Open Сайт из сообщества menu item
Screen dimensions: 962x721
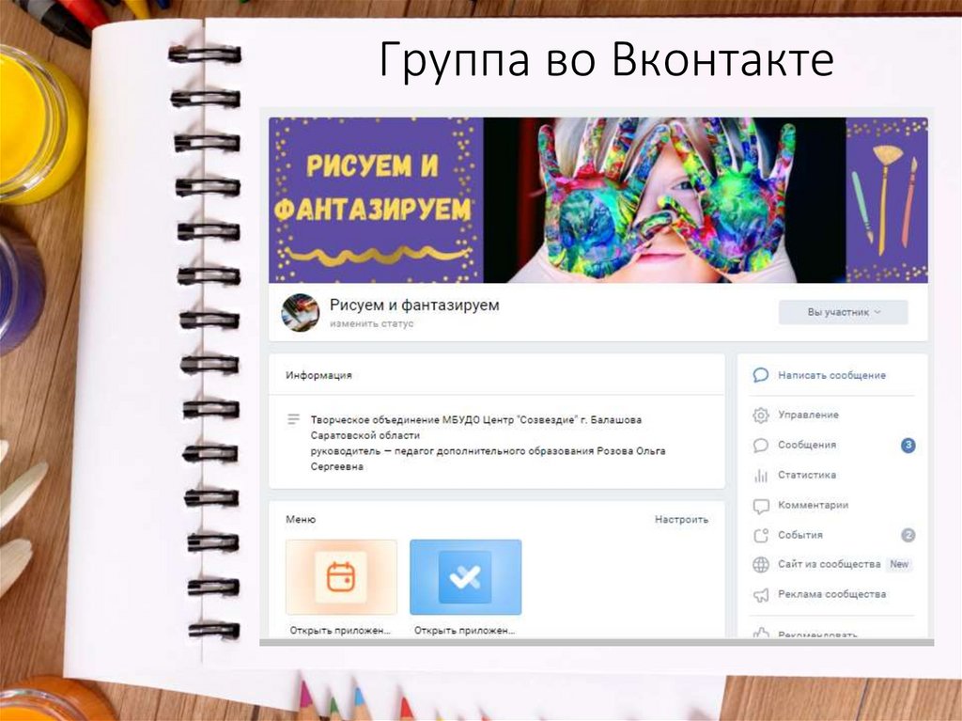coord(829,564)
